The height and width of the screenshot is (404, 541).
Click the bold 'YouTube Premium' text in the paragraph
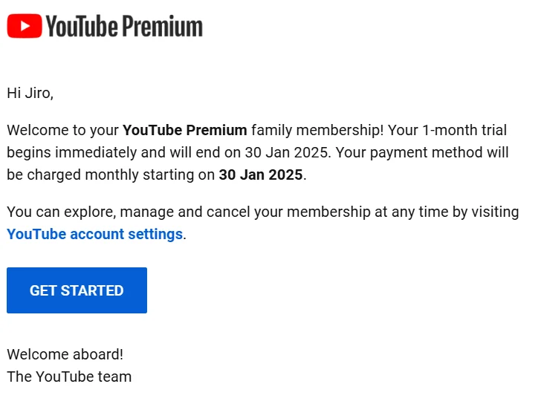[185, 130]
